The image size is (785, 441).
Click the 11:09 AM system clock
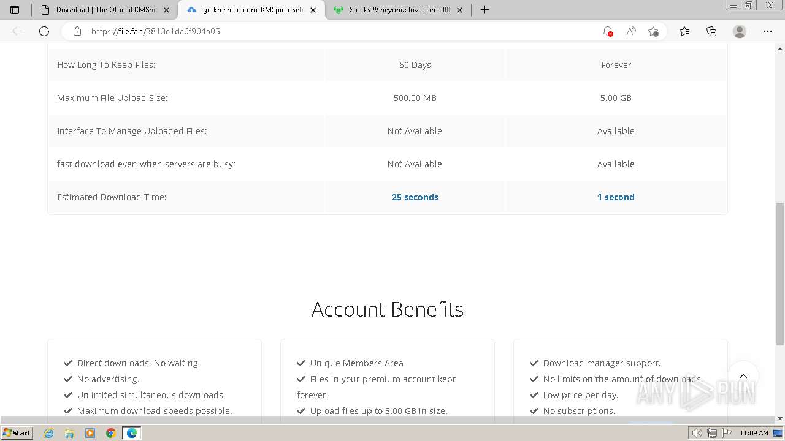(754, 433)
